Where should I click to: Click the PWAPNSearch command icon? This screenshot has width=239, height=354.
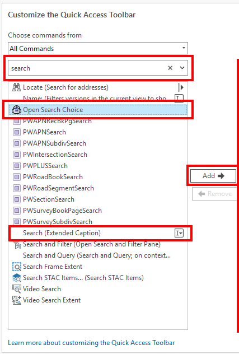click(x=16, y=132)
